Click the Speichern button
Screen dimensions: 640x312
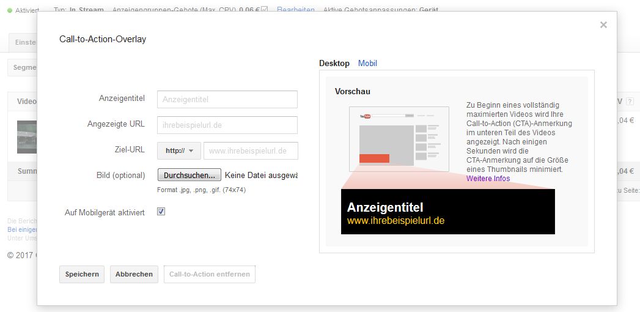click(x=82, y=275)
